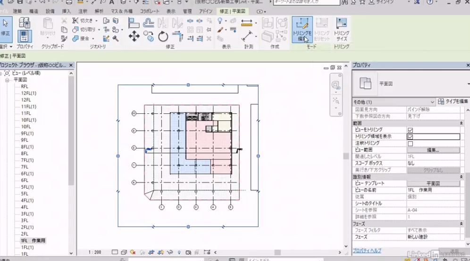Image resolution: width=470 pixels, height=261 pixels.
Task: Click the プロパティ (Properties) ribbon icon
Action: click(25, 37)
